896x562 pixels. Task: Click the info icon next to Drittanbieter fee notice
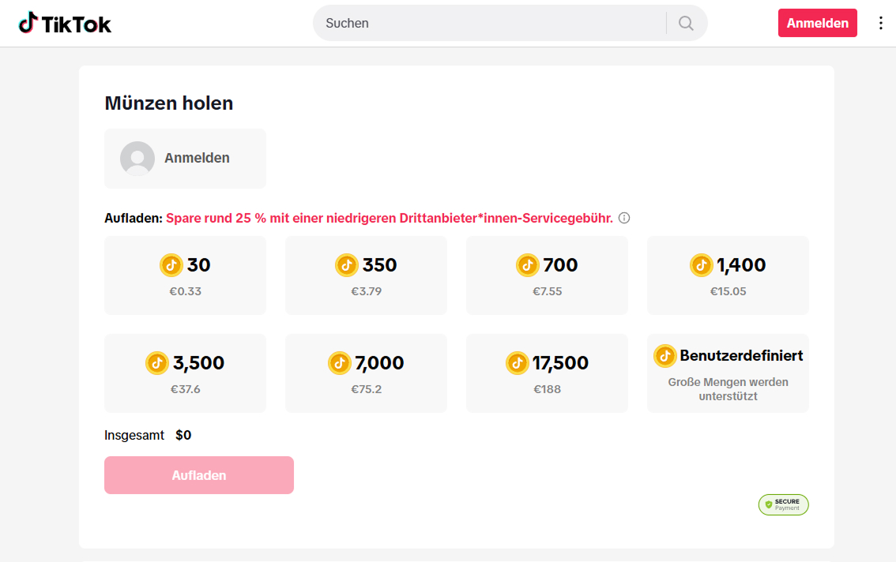point(624,217)
